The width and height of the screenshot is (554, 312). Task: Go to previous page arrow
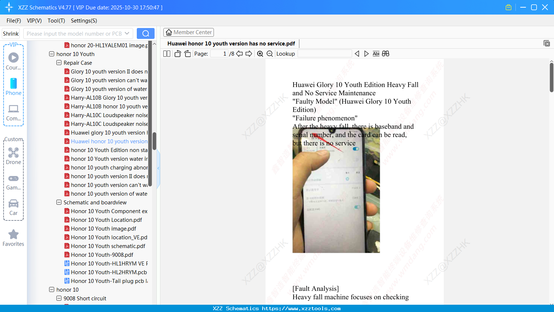239,54
